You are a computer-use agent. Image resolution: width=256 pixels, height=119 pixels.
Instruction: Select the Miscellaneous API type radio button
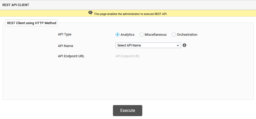point(141,34)
